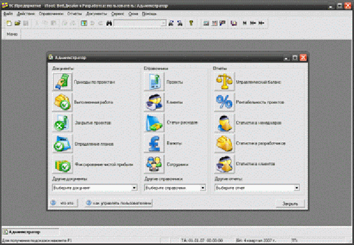
Task: Click the Undo arrow toolbar icon
Action: click(93, 23)
